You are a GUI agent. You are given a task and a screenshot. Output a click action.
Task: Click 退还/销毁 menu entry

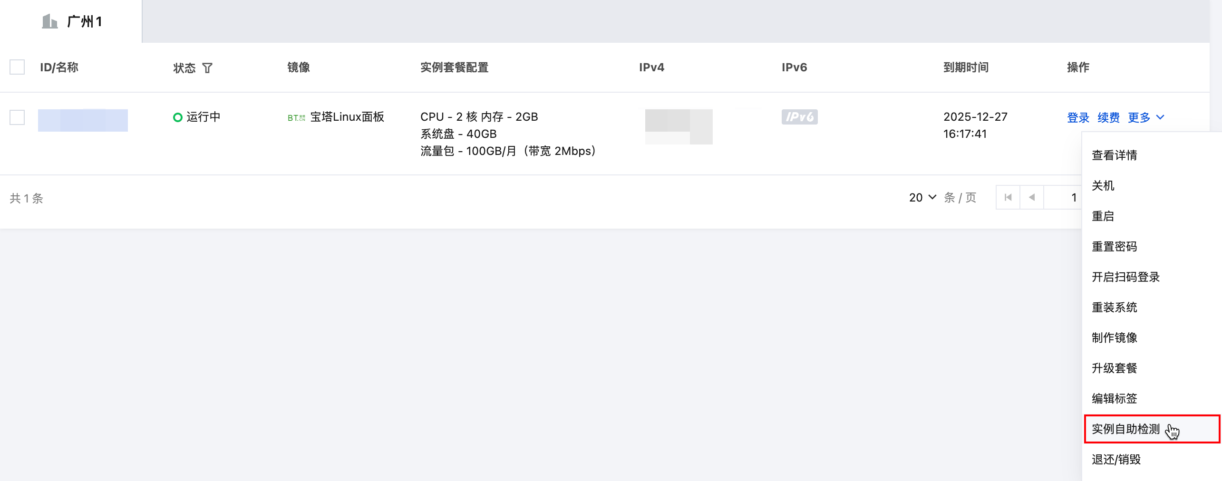pos(1116,460)
